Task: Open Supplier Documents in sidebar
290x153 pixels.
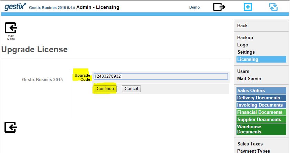Action: coord(261,120)
